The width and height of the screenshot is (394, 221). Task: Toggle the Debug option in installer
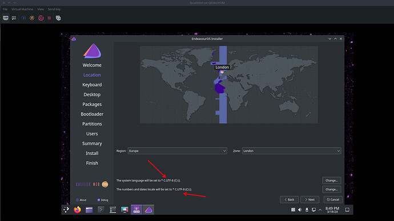pos(103,200)
